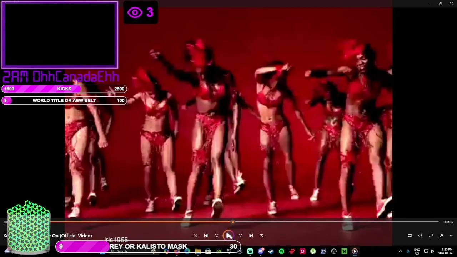
Task: Click the play button in media controls
Action: [x=228, y=236]
